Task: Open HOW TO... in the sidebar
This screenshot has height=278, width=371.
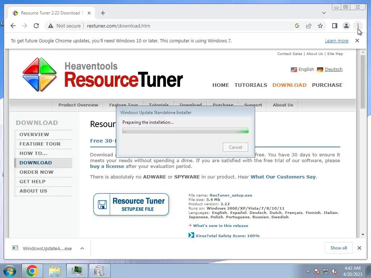Action: click(43, 153)
